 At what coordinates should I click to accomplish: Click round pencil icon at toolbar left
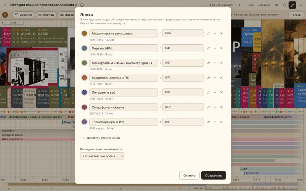coord(5,15)
